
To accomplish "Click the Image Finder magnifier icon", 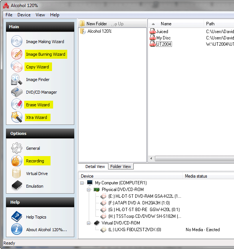I will pos(16,80).
